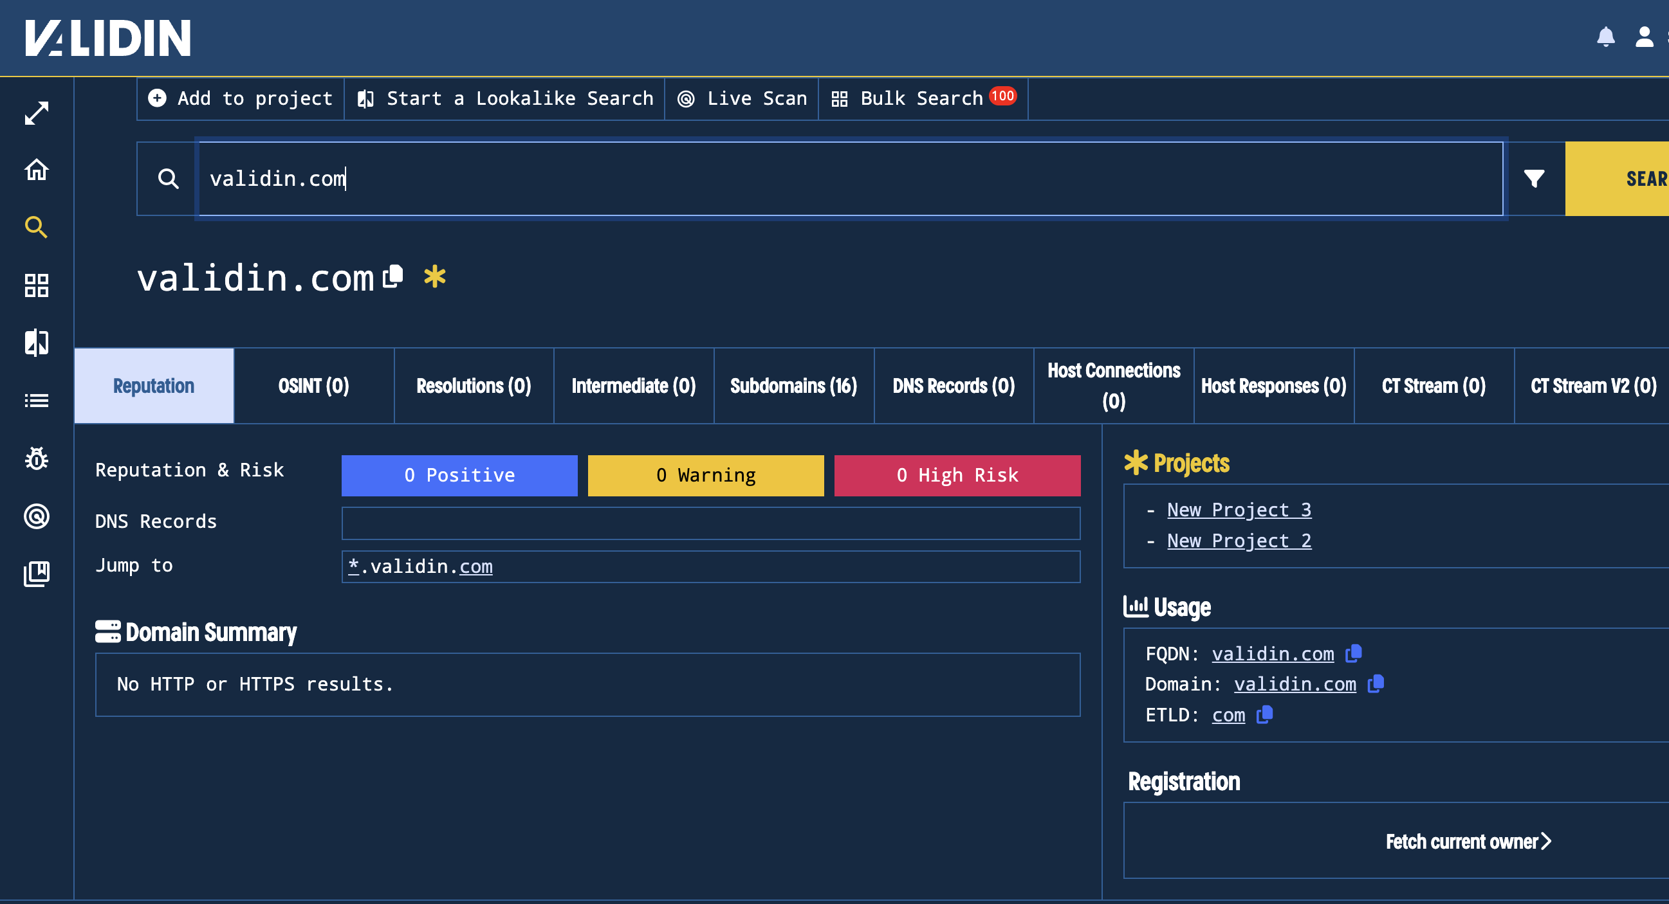This screenshot has width=1669, height=904.
Task: Click the yellow Search button
Action: point(1617,179)
